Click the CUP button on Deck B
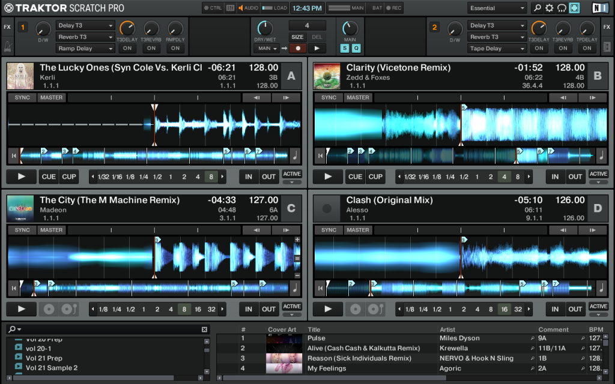The height and width of the screenshot is (384, 615). pos(375,177)
